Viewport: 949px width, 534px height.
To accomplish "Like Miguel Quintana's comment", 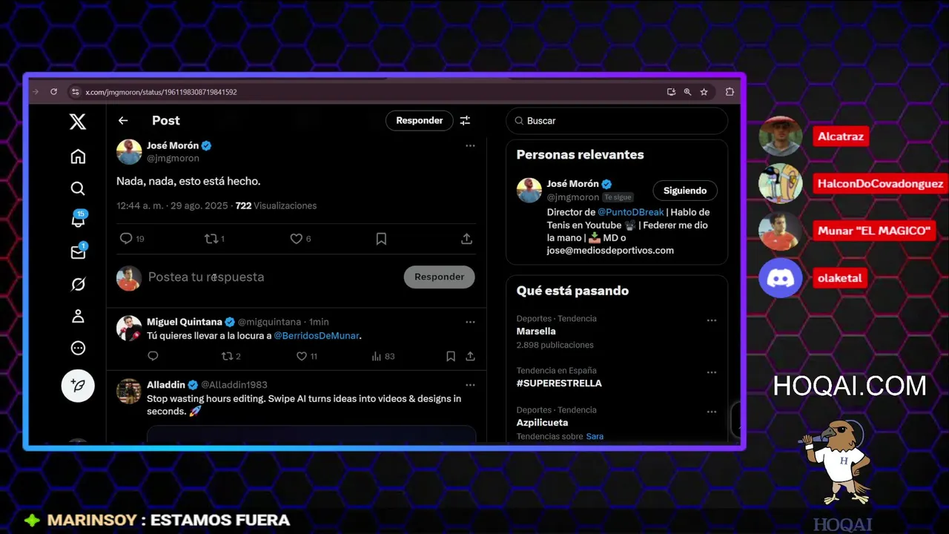I will (x=307, y=356).
